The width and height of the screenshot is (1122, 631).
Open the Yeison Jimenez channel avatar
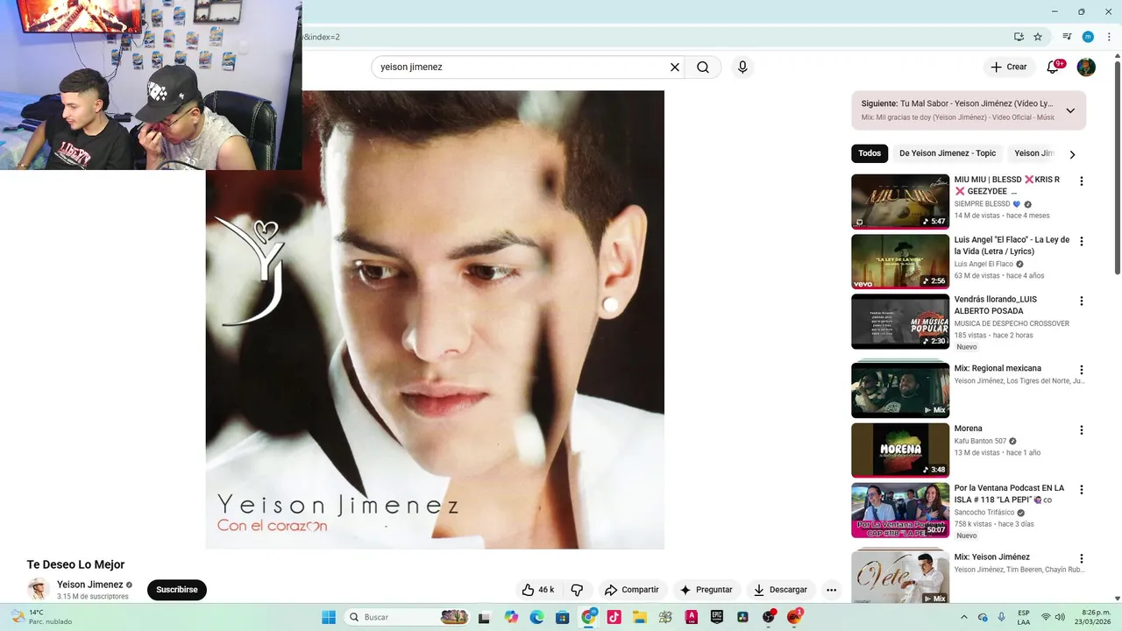[38, 589]
